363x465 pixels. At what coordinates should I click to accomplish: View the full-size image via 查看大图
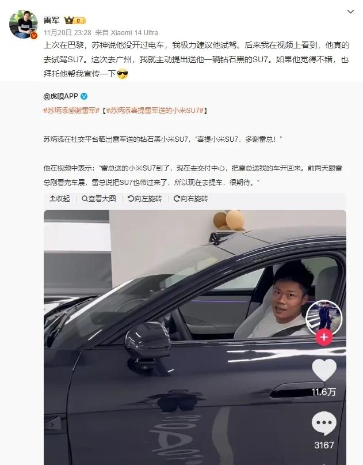tap(98, 198)
